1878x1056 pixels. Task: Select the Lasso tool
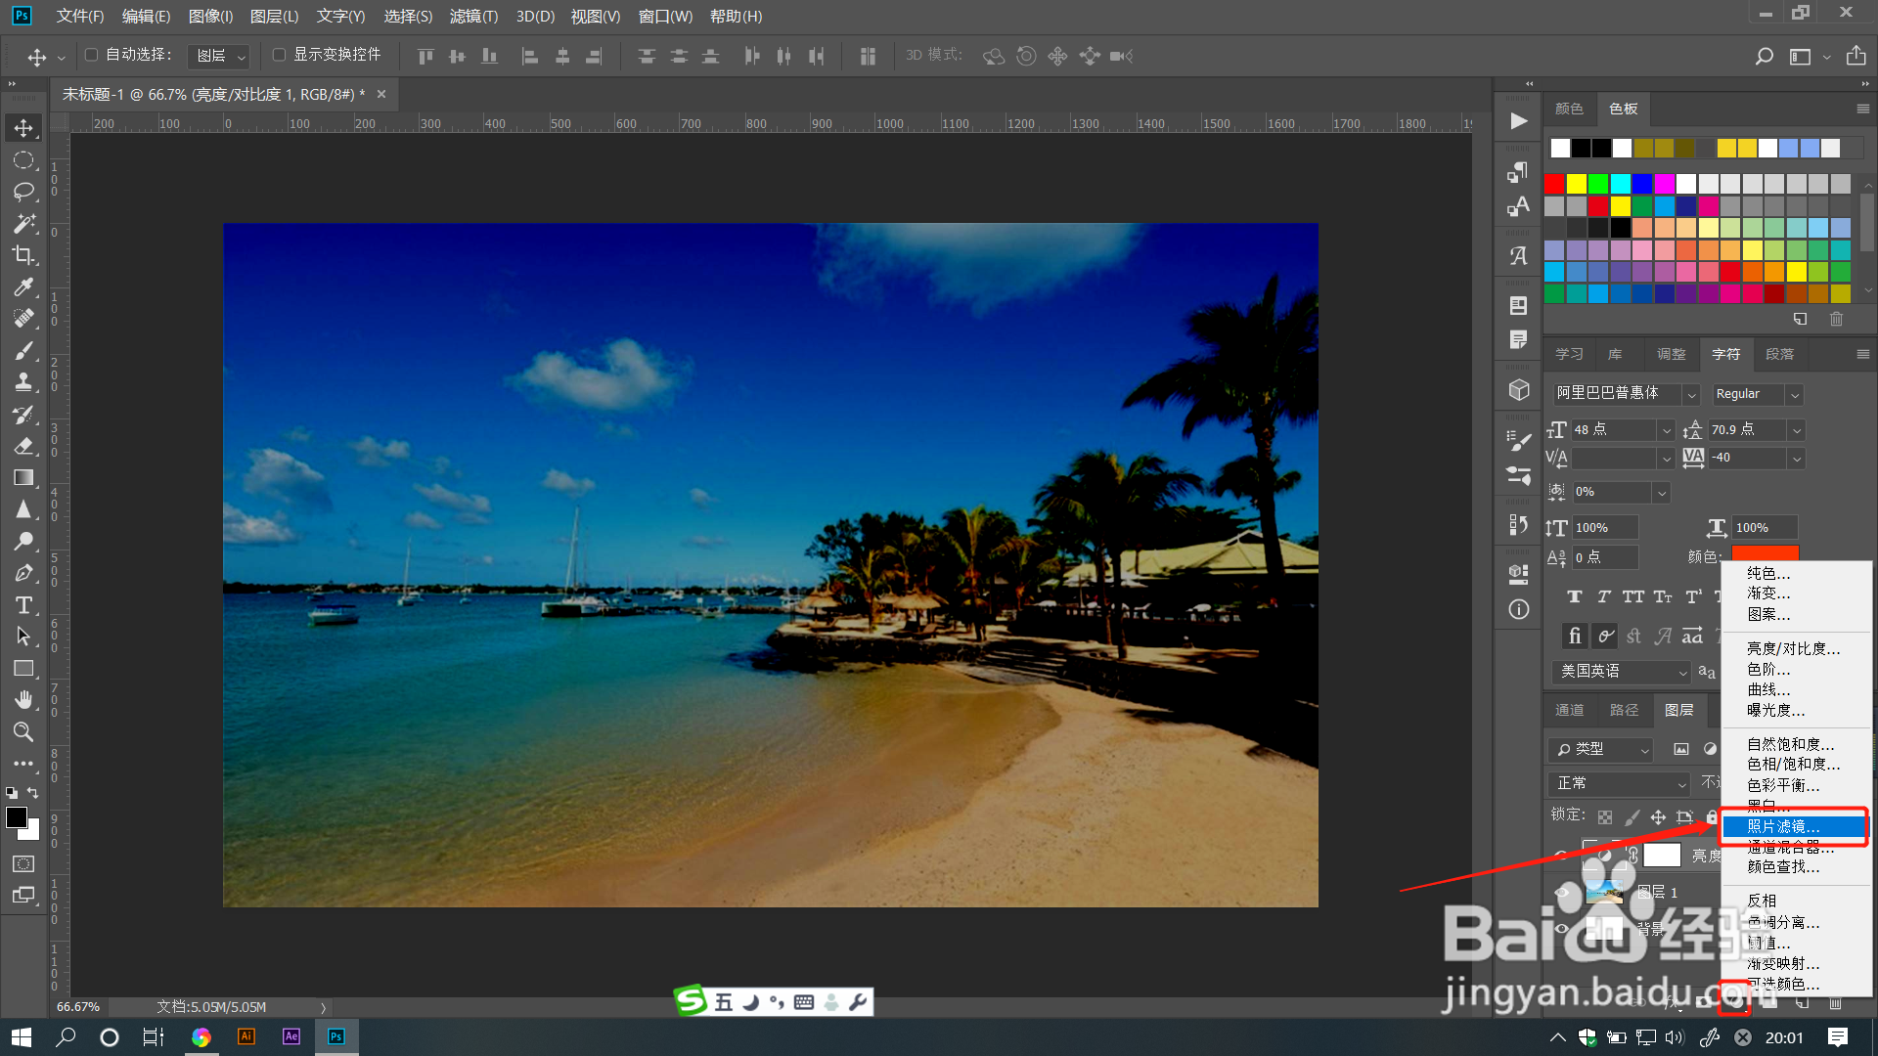coord(23,192)
